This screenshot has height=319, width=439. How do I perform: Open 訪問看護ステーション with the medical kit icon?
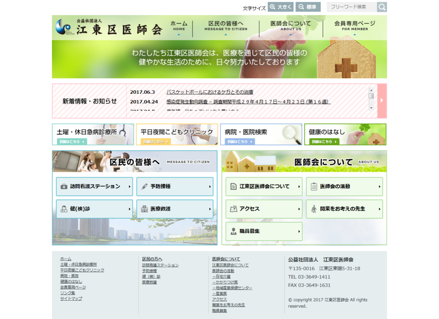coord(94,187)
